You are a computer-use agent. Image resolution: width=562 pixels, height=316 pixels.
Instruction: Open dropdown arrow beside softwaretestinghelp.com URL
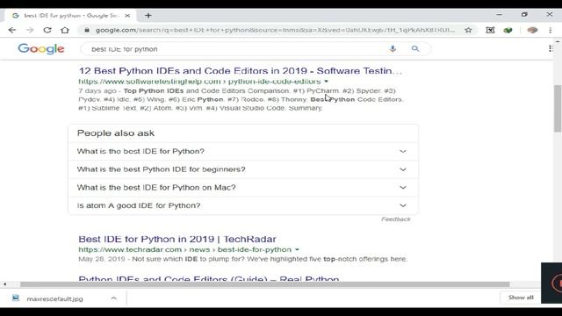(x=326, y=82)
